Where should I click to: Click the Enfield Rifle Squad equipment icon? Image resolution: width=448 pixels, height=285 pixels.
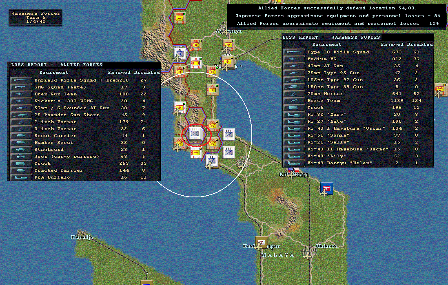click(21, 80)
